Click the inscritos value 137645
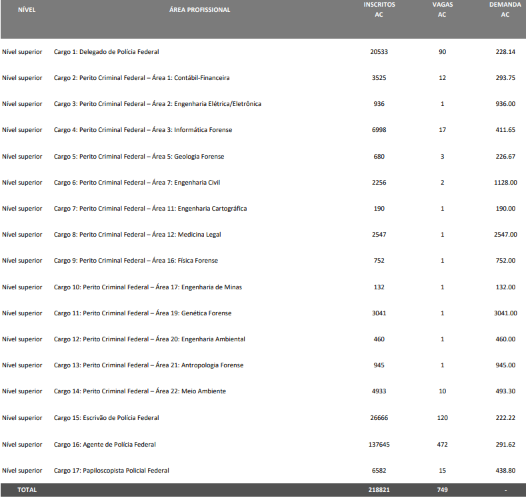Viewport: 526px width, 498px height. tap(379, 445)
